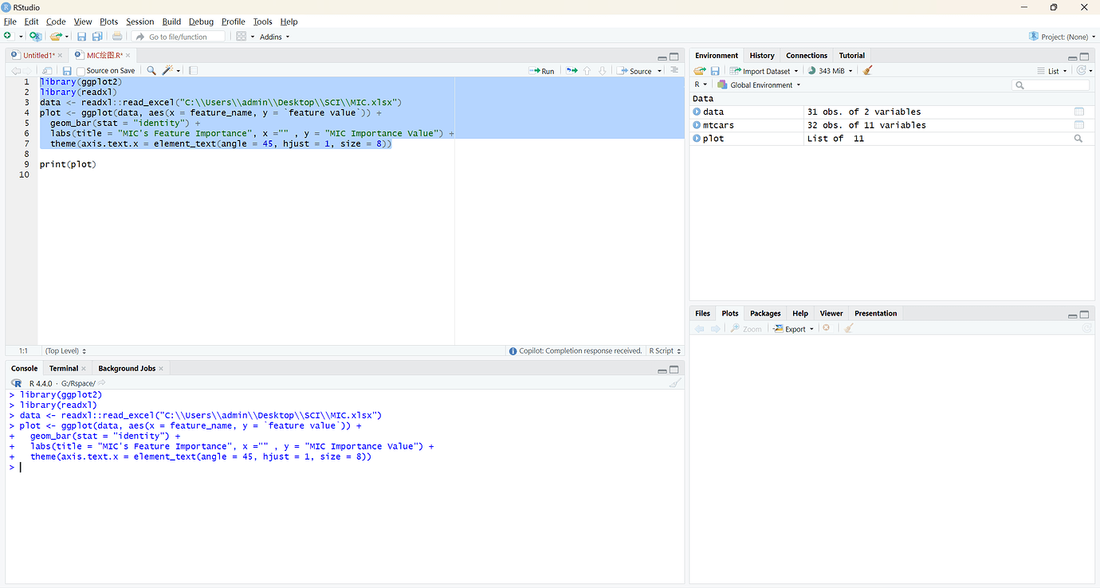Open the Export menu in Plots pane
This screenshot has width=1100, height=588.
pos(794,328)
